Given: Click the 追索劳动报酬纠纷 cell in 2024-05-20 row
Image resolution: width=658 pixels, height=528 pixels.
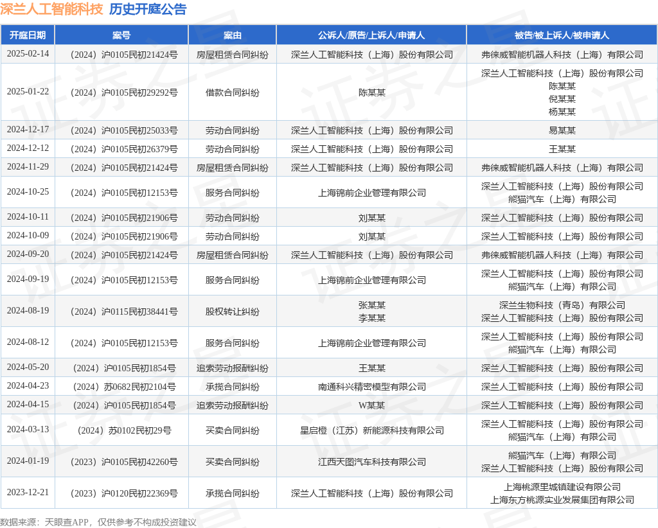Looking at the screenshot, I should [232, 367].
